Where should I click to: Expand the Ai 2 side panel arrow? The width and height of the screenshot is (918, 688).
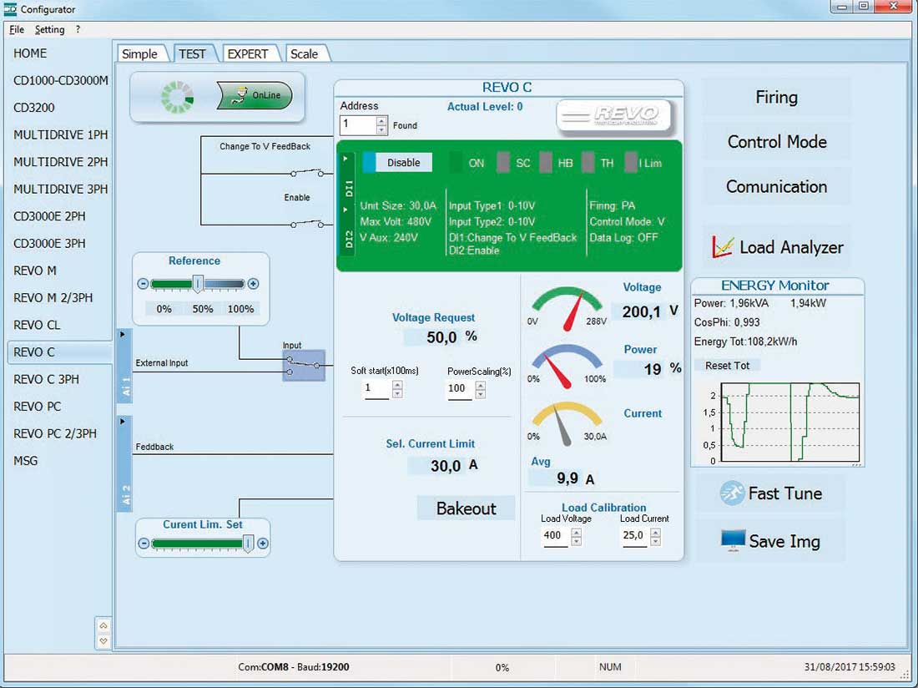(x=123, y=422)
